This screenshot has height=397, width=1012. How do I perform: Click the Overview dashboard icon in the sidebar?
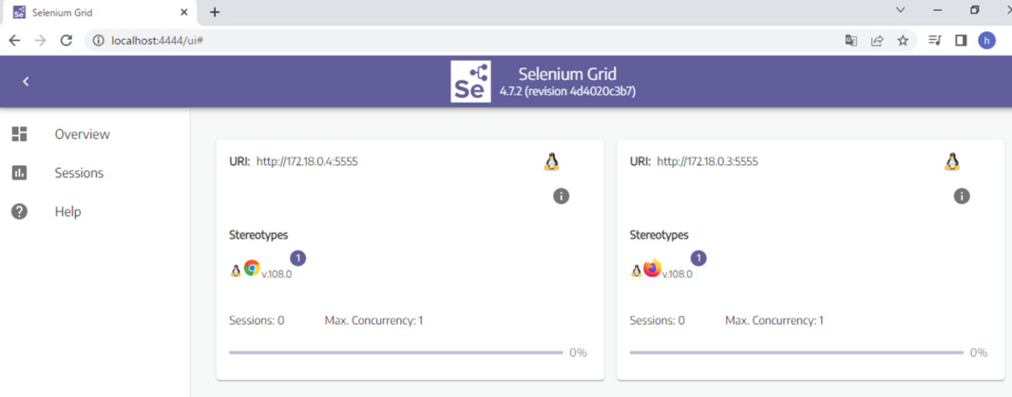tap(19, 134)
